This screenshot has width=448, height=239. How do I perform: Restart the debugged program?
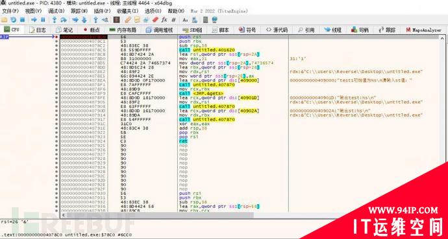[14, 20]
